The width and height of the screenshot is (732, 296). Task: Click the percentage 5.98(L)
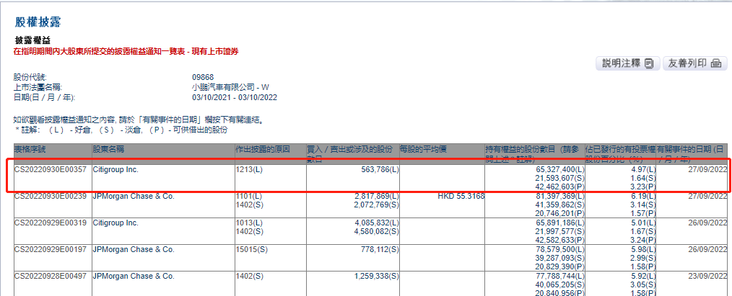click(643, 249)
